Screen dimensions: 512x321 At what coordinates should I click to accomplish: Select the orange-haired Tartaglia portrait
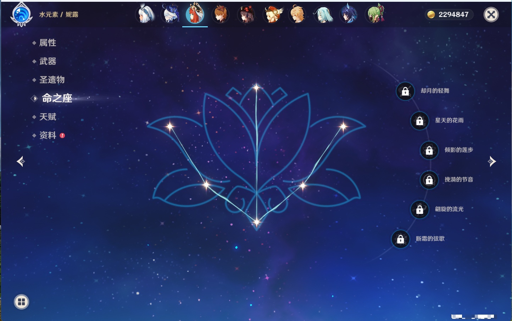(x=221, y=15)
